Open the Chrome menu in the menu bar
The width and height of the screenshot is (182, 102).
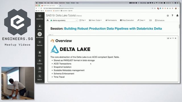click(x=41, y=3)
